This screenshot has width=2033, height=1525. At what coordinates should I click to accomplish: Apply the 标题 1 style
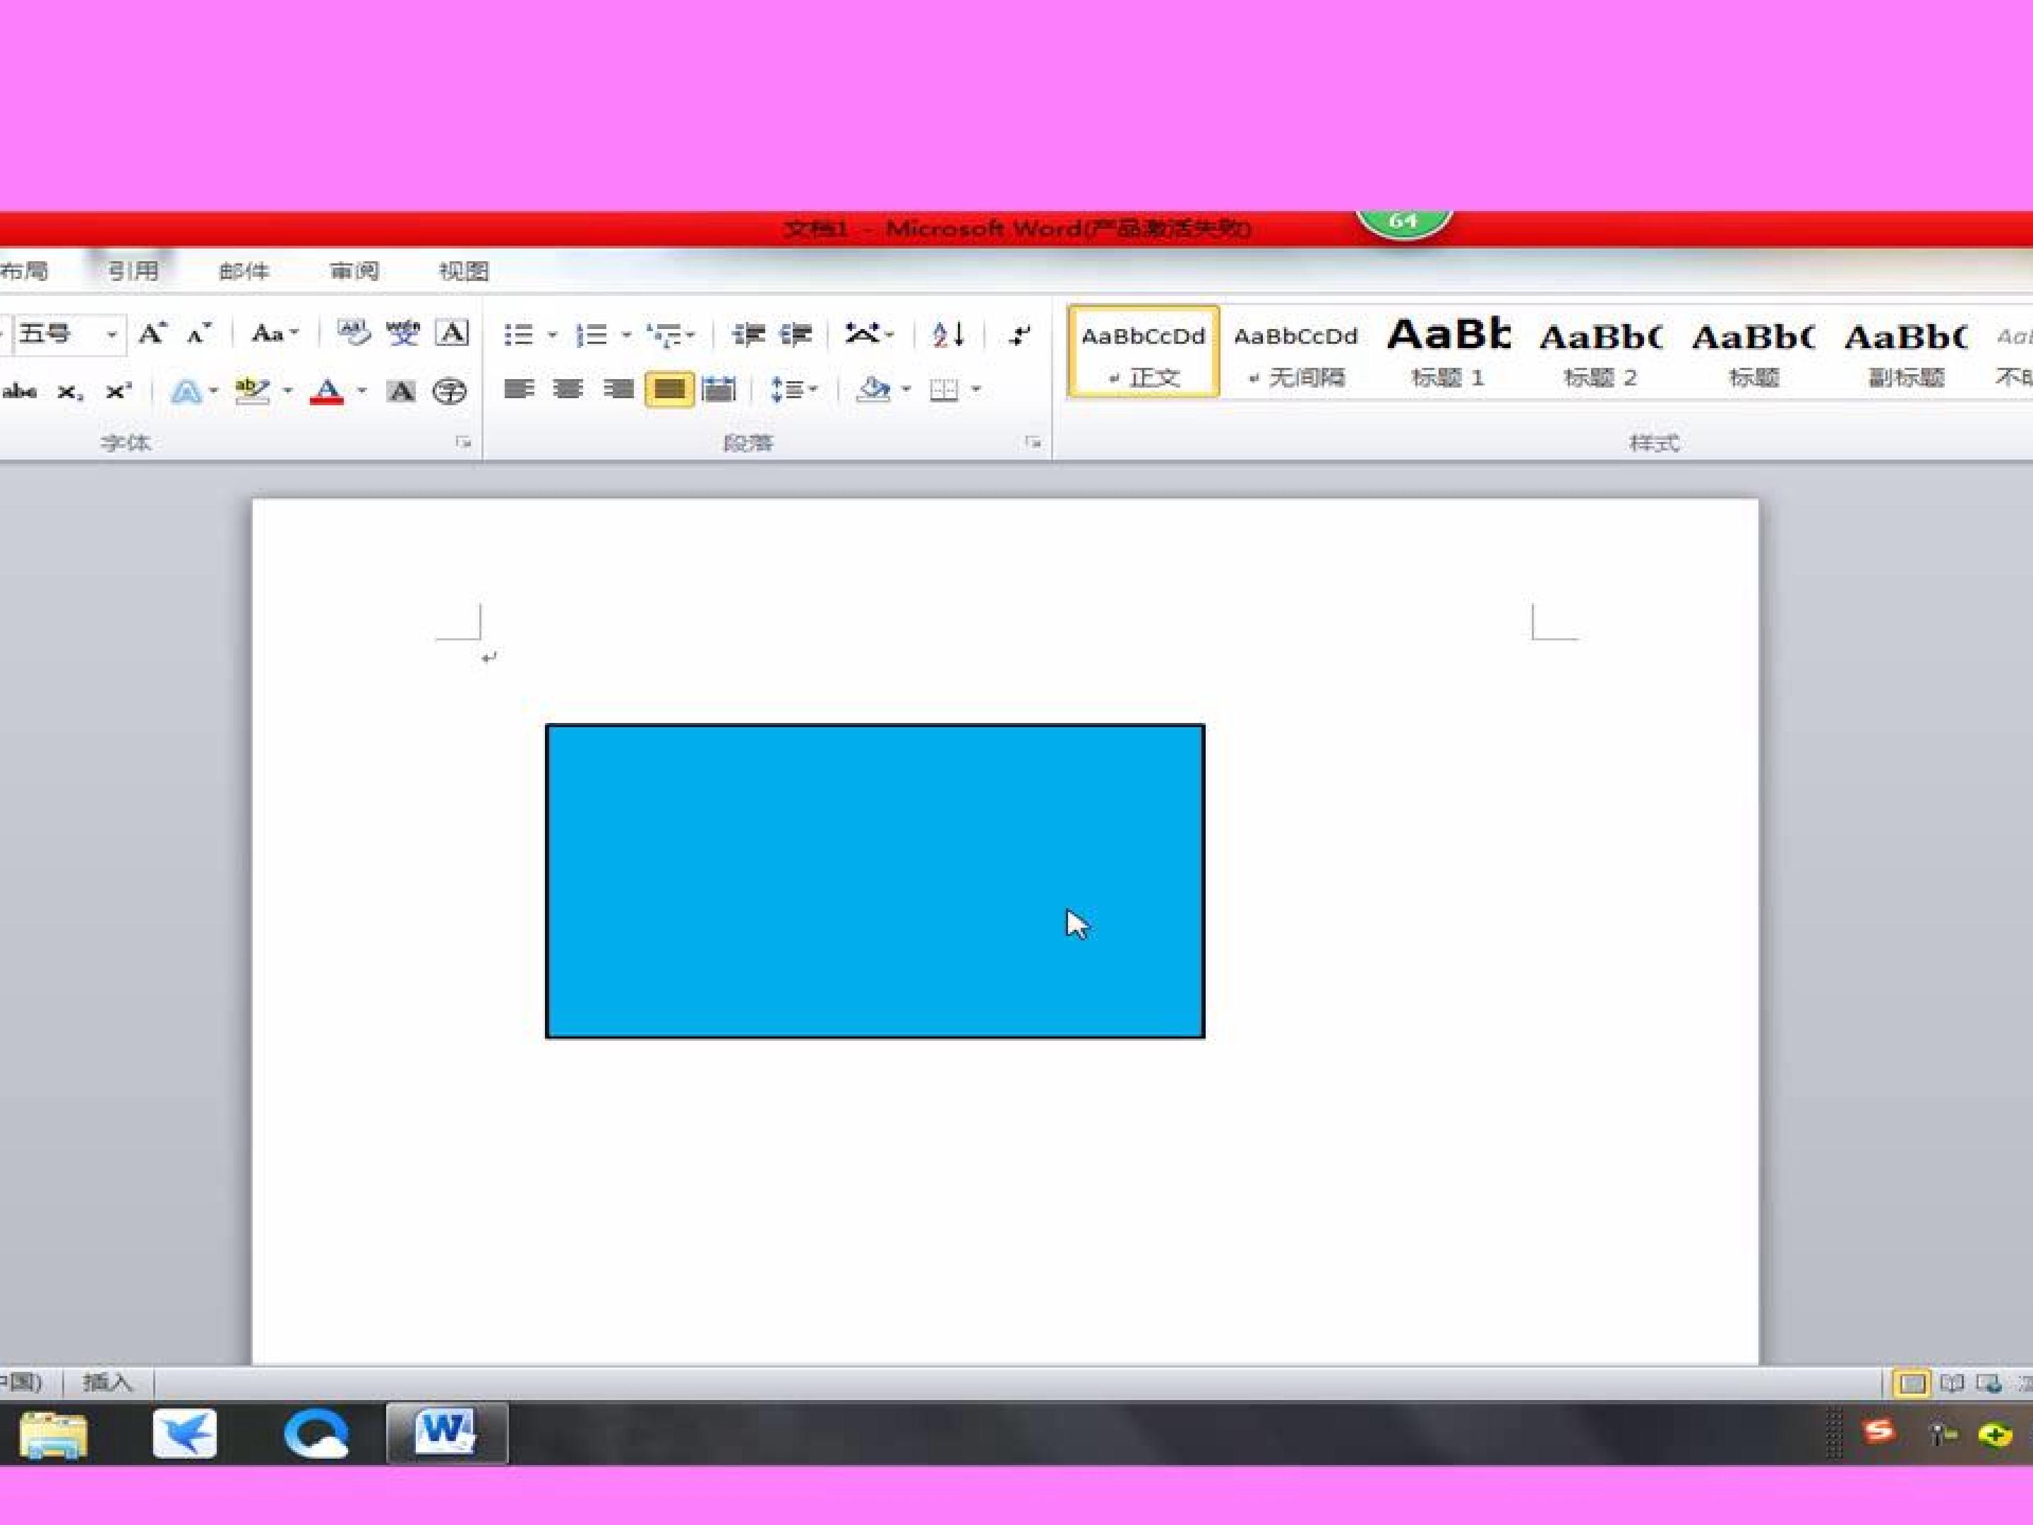[1449, 352]
